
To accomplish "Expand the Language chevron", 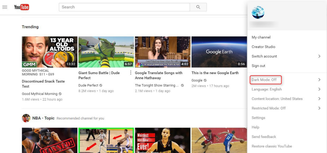I will click(x=319, y=89).
